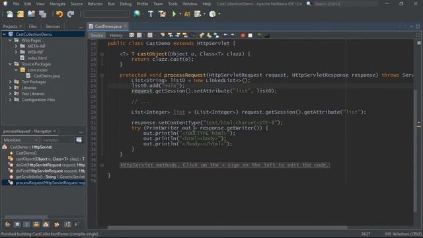
Task: Click the Search (Ctrl+I) input field
Action: pyautogui.click(x=346, y=4)
